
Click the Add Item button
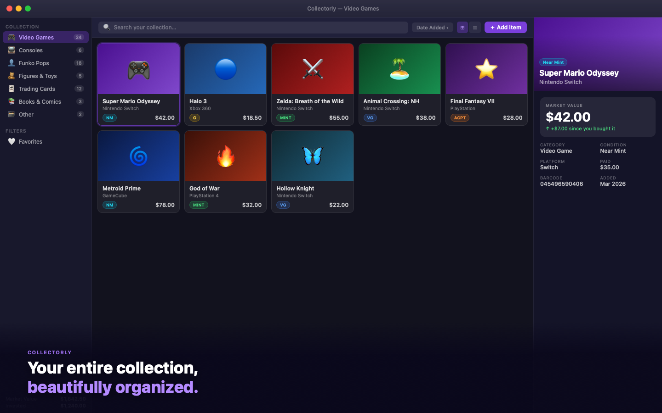point(505,27)
